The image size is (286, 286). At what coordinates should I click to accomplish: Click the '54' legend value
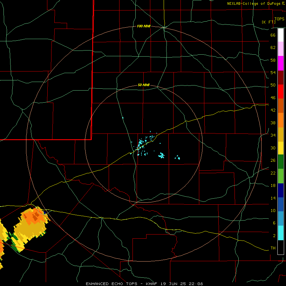point(273,72)
